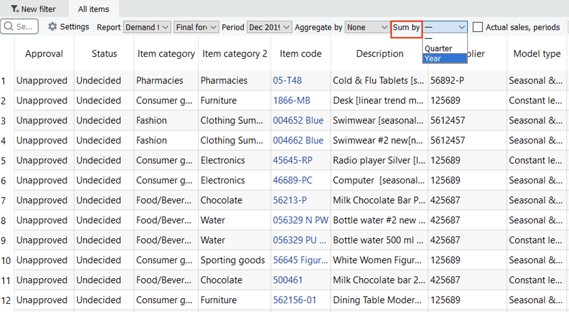Screen dimensions: 569x312
Task: Click the New filter funnel icon
Action: 15,9
